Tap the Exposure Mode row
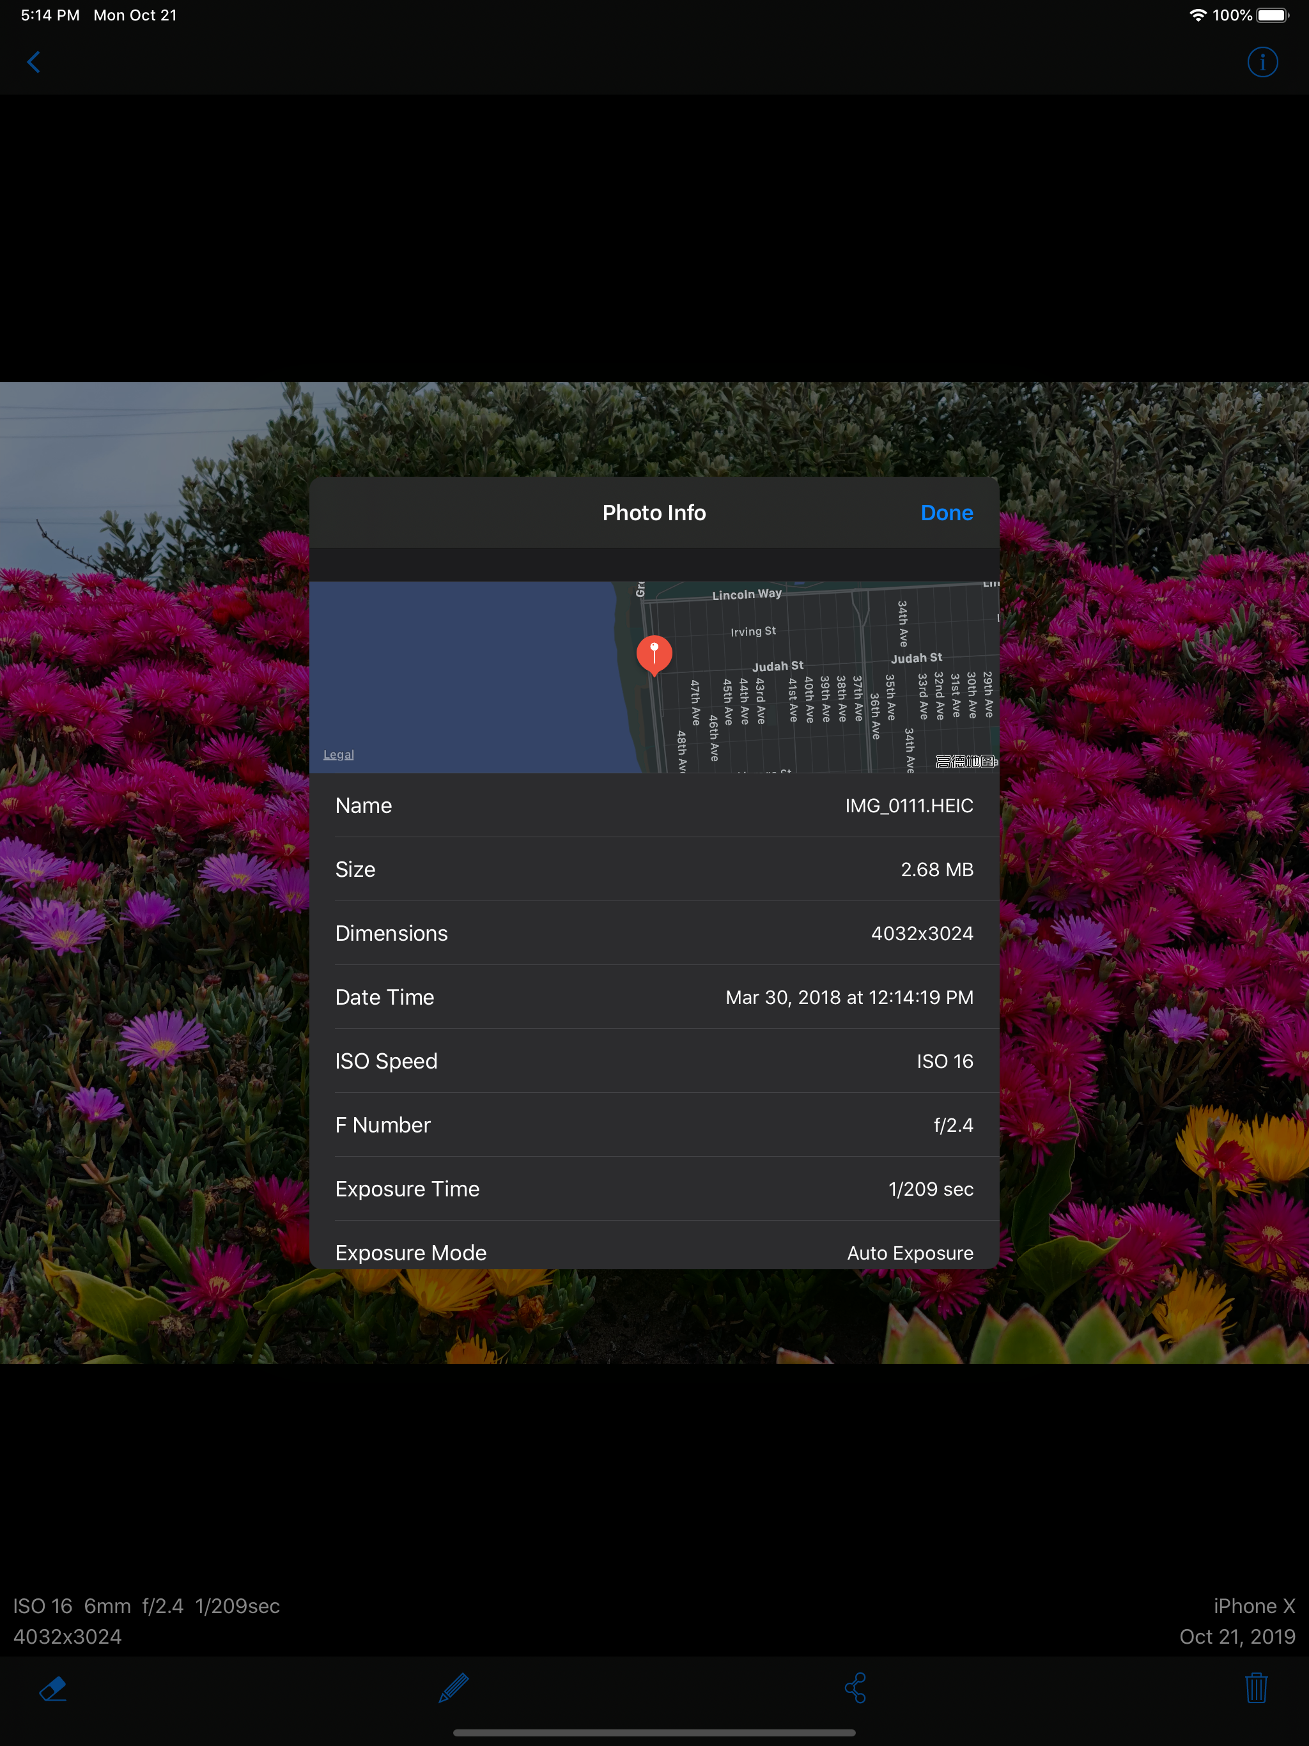This screenshot has height=1746, width=1309. (654, 1252)
